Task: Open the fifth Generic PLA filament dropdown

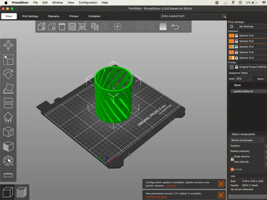Action: pos(248,58)
